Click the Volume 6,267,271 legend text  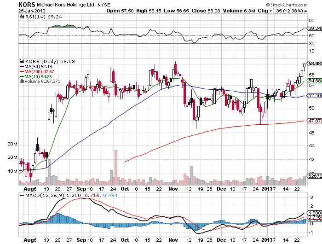coord(42,81)
